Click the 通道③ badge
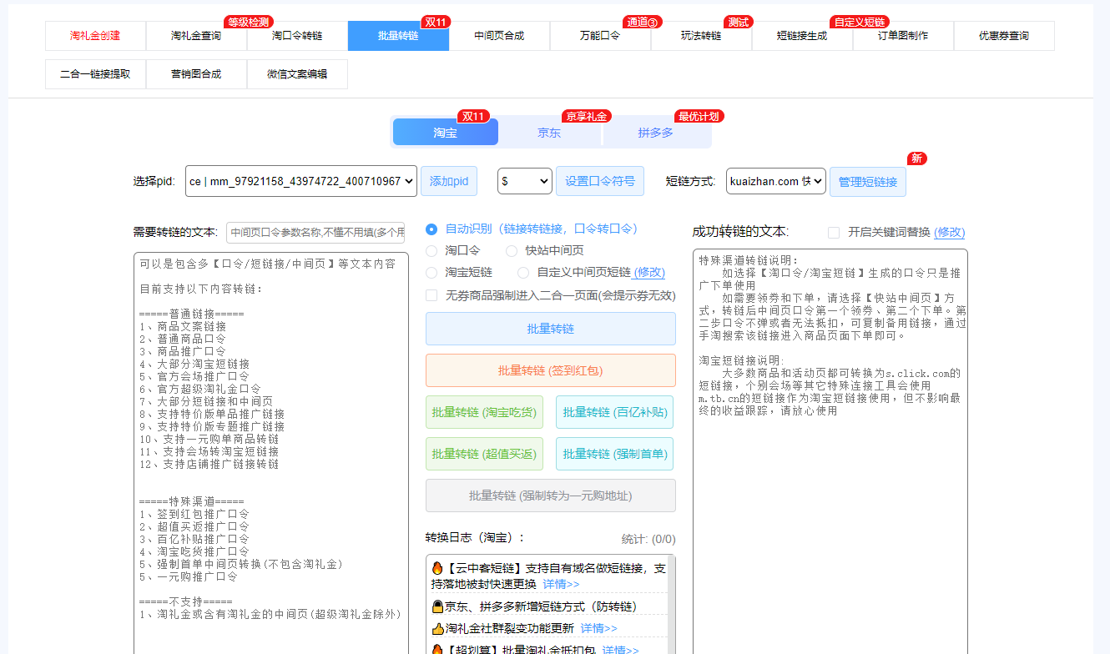The width and height of the screenshot is (1110, 654). pyautogui.click(x=643, y=22)
